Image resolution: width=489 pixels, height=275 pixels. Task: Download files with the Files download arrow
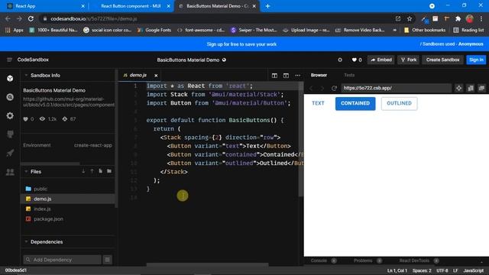point(83,171)
